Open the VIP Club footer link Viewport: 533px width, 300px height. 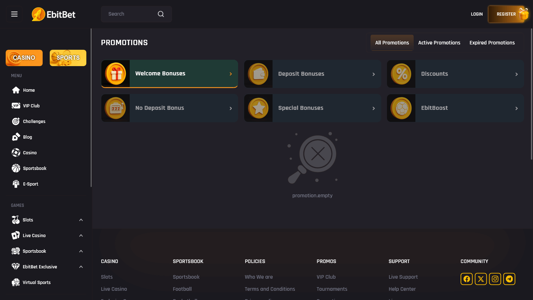point(326,277)
